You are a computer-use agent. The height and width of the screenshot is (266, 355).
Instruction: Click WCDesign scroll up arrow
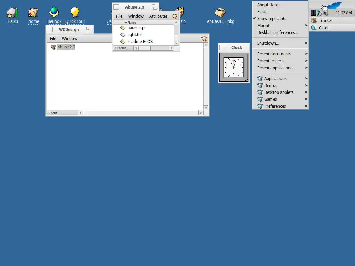pos(206,45)
